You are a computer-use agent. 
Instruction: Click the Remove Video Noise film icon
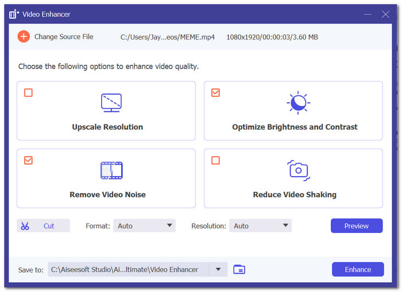[x=111, y=170]
